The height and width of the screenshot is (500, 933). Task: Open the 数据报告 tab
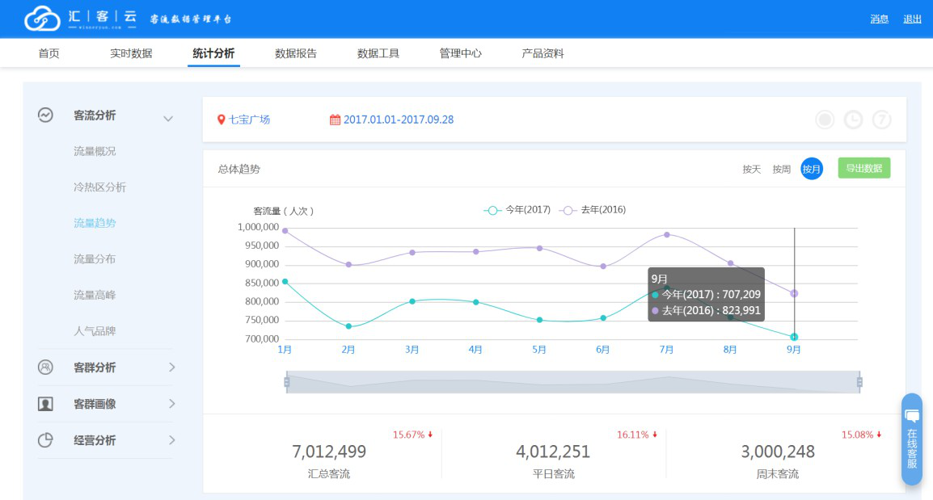click(296, 53)
